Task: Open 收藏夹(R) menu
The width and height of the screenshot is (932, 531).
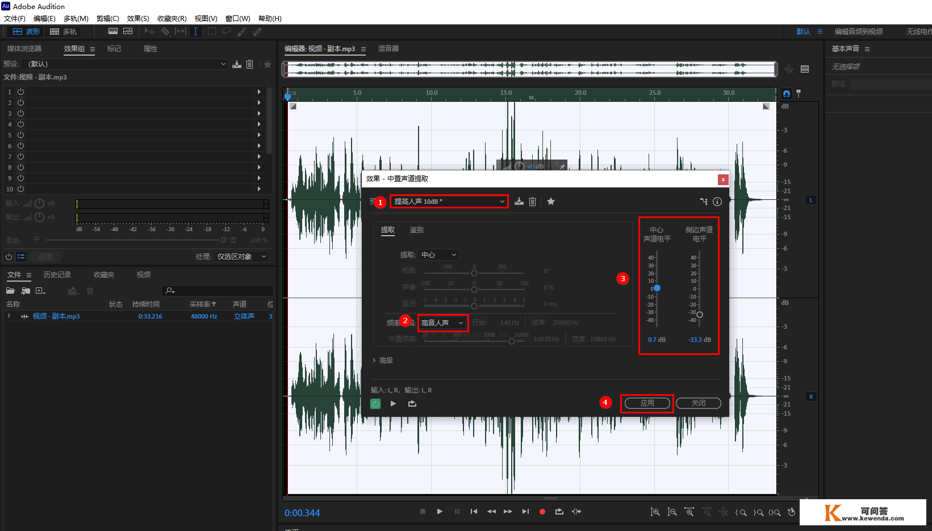Action: coord(172,19)
